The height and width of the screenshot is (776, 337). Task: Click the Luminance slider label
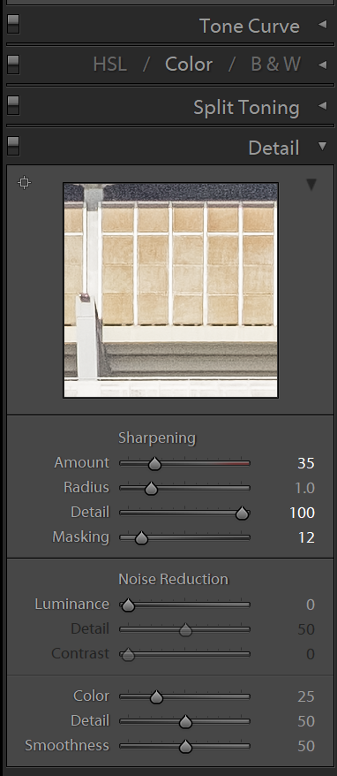click(72, 605)
